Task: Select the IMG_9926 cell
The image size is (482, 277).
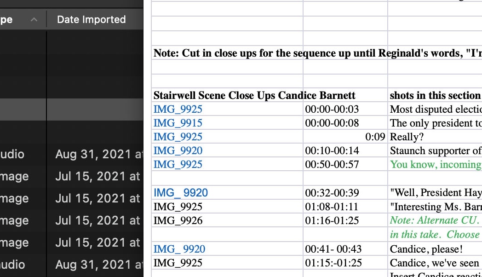Action: (x=178, y=221)
